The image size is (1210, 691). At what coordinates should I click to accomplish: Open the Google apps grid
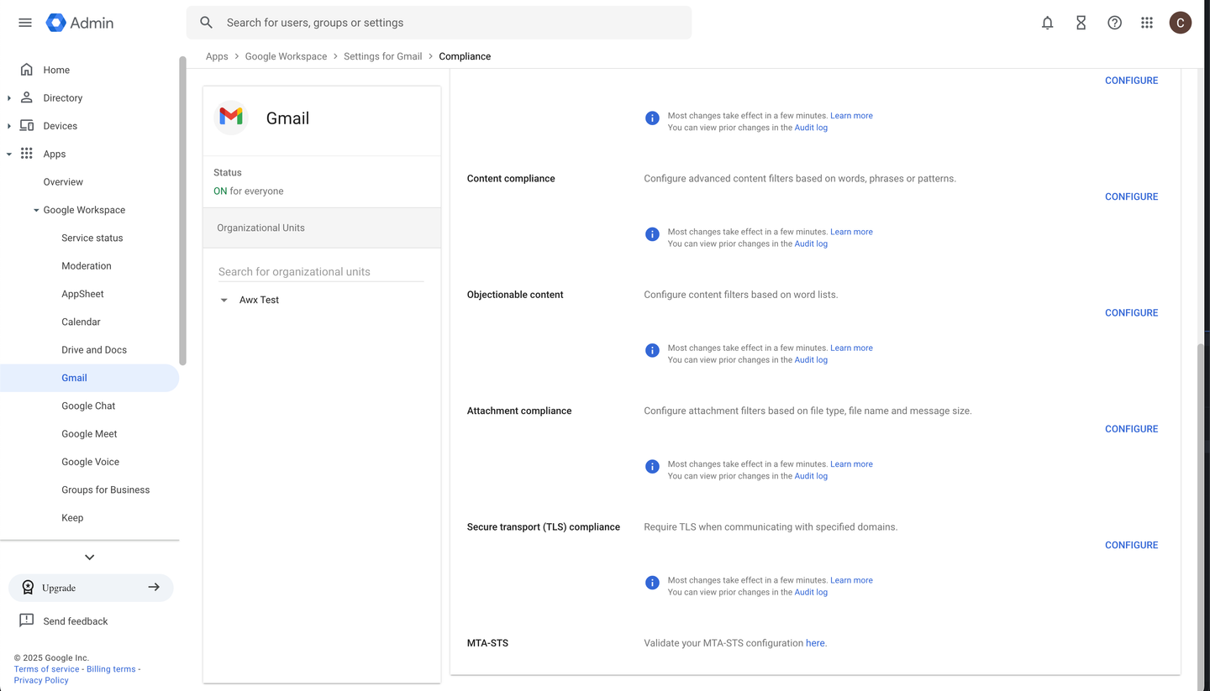(x=1147, y=23)
